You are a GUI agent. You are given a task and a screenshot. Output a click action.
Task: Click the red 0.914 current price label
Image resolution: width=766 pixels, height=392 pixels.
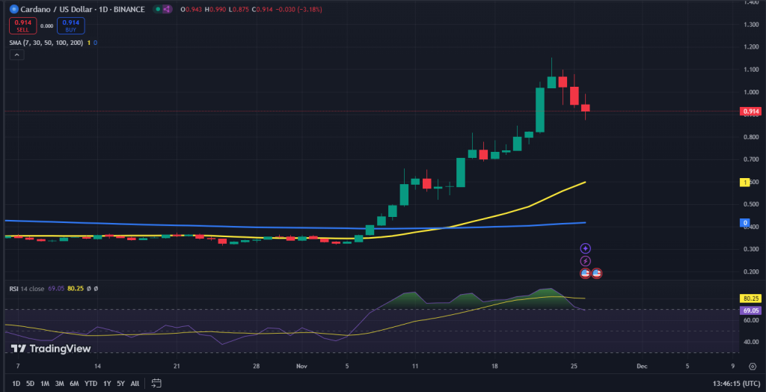[x=751, y=111]
